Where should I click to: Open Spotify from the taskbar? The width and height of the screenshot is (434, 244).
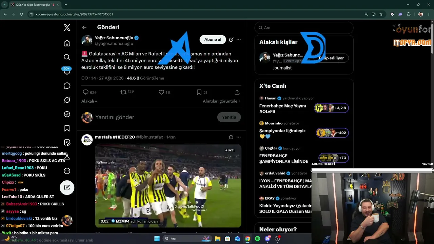point(257,239)
